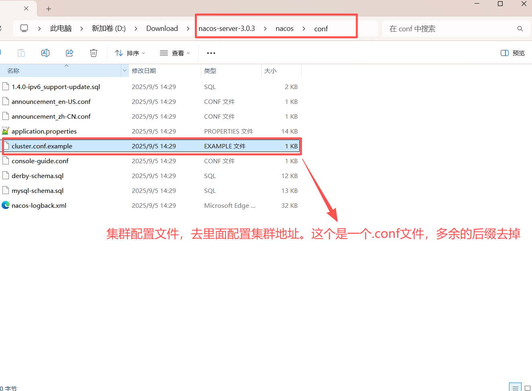This screenshot has width=532, height=391.
Task: Go to 此电脑 in address breadcrumb
Action: click(x=61, y=28)
